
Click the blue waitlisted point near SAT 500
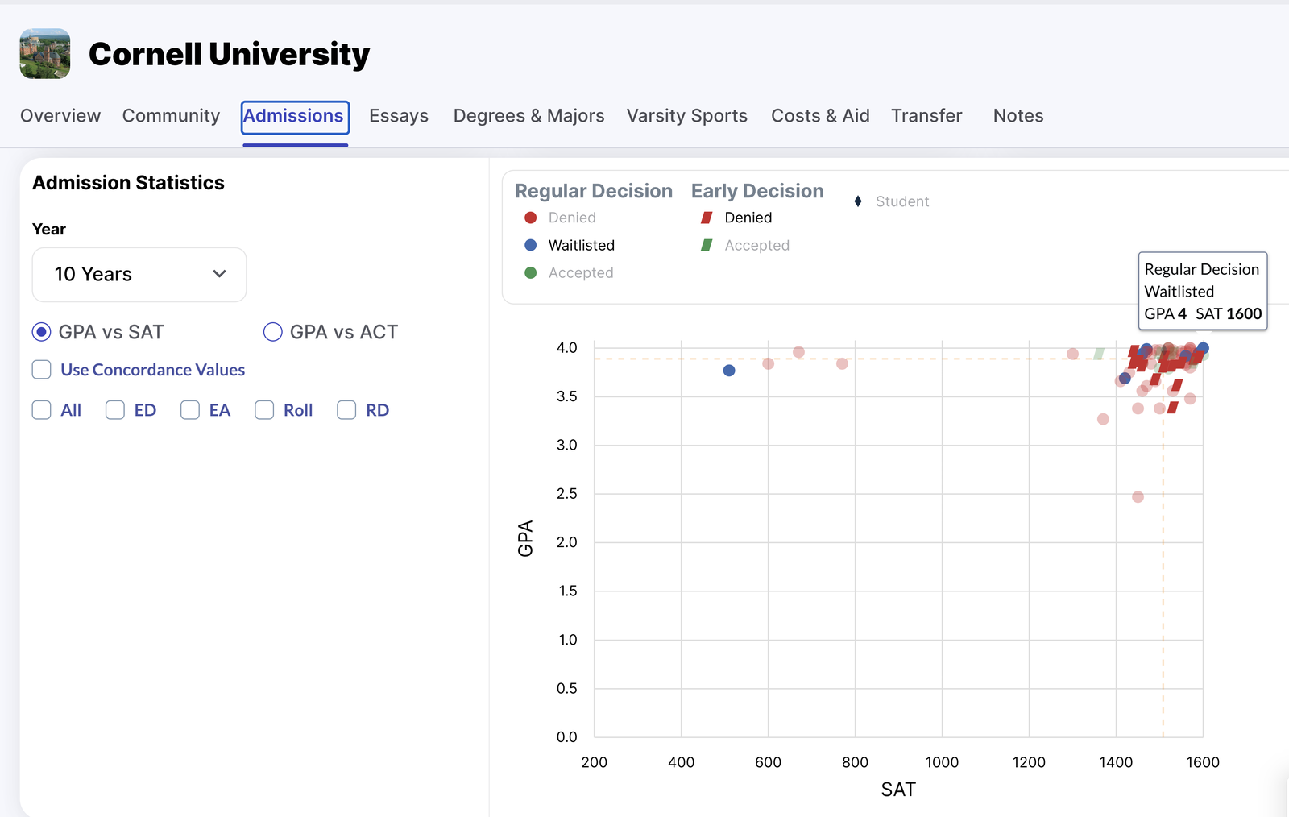point(729,371)
